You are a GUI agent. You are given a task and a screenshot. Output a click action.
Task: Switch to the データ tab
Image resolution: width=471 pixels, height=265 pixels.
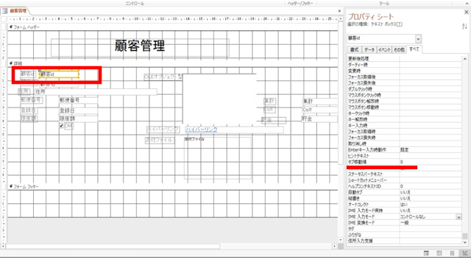pyautogui.click(x=369, y=50)
